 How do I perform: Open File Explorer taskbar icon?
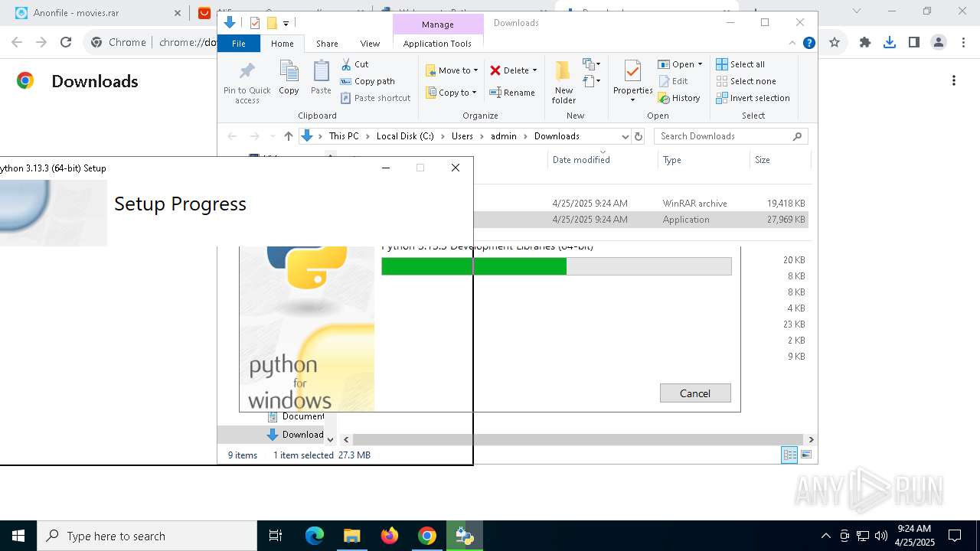coord(351,536)
